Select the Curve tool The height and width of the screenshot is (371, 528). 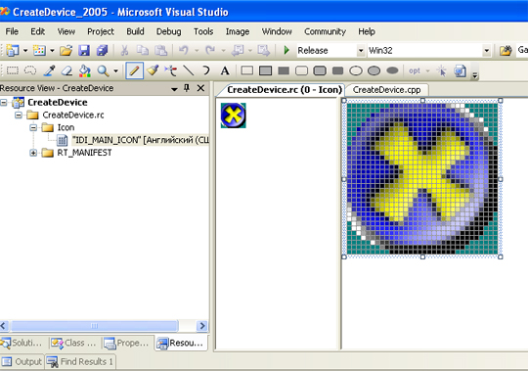click(206, 70)
